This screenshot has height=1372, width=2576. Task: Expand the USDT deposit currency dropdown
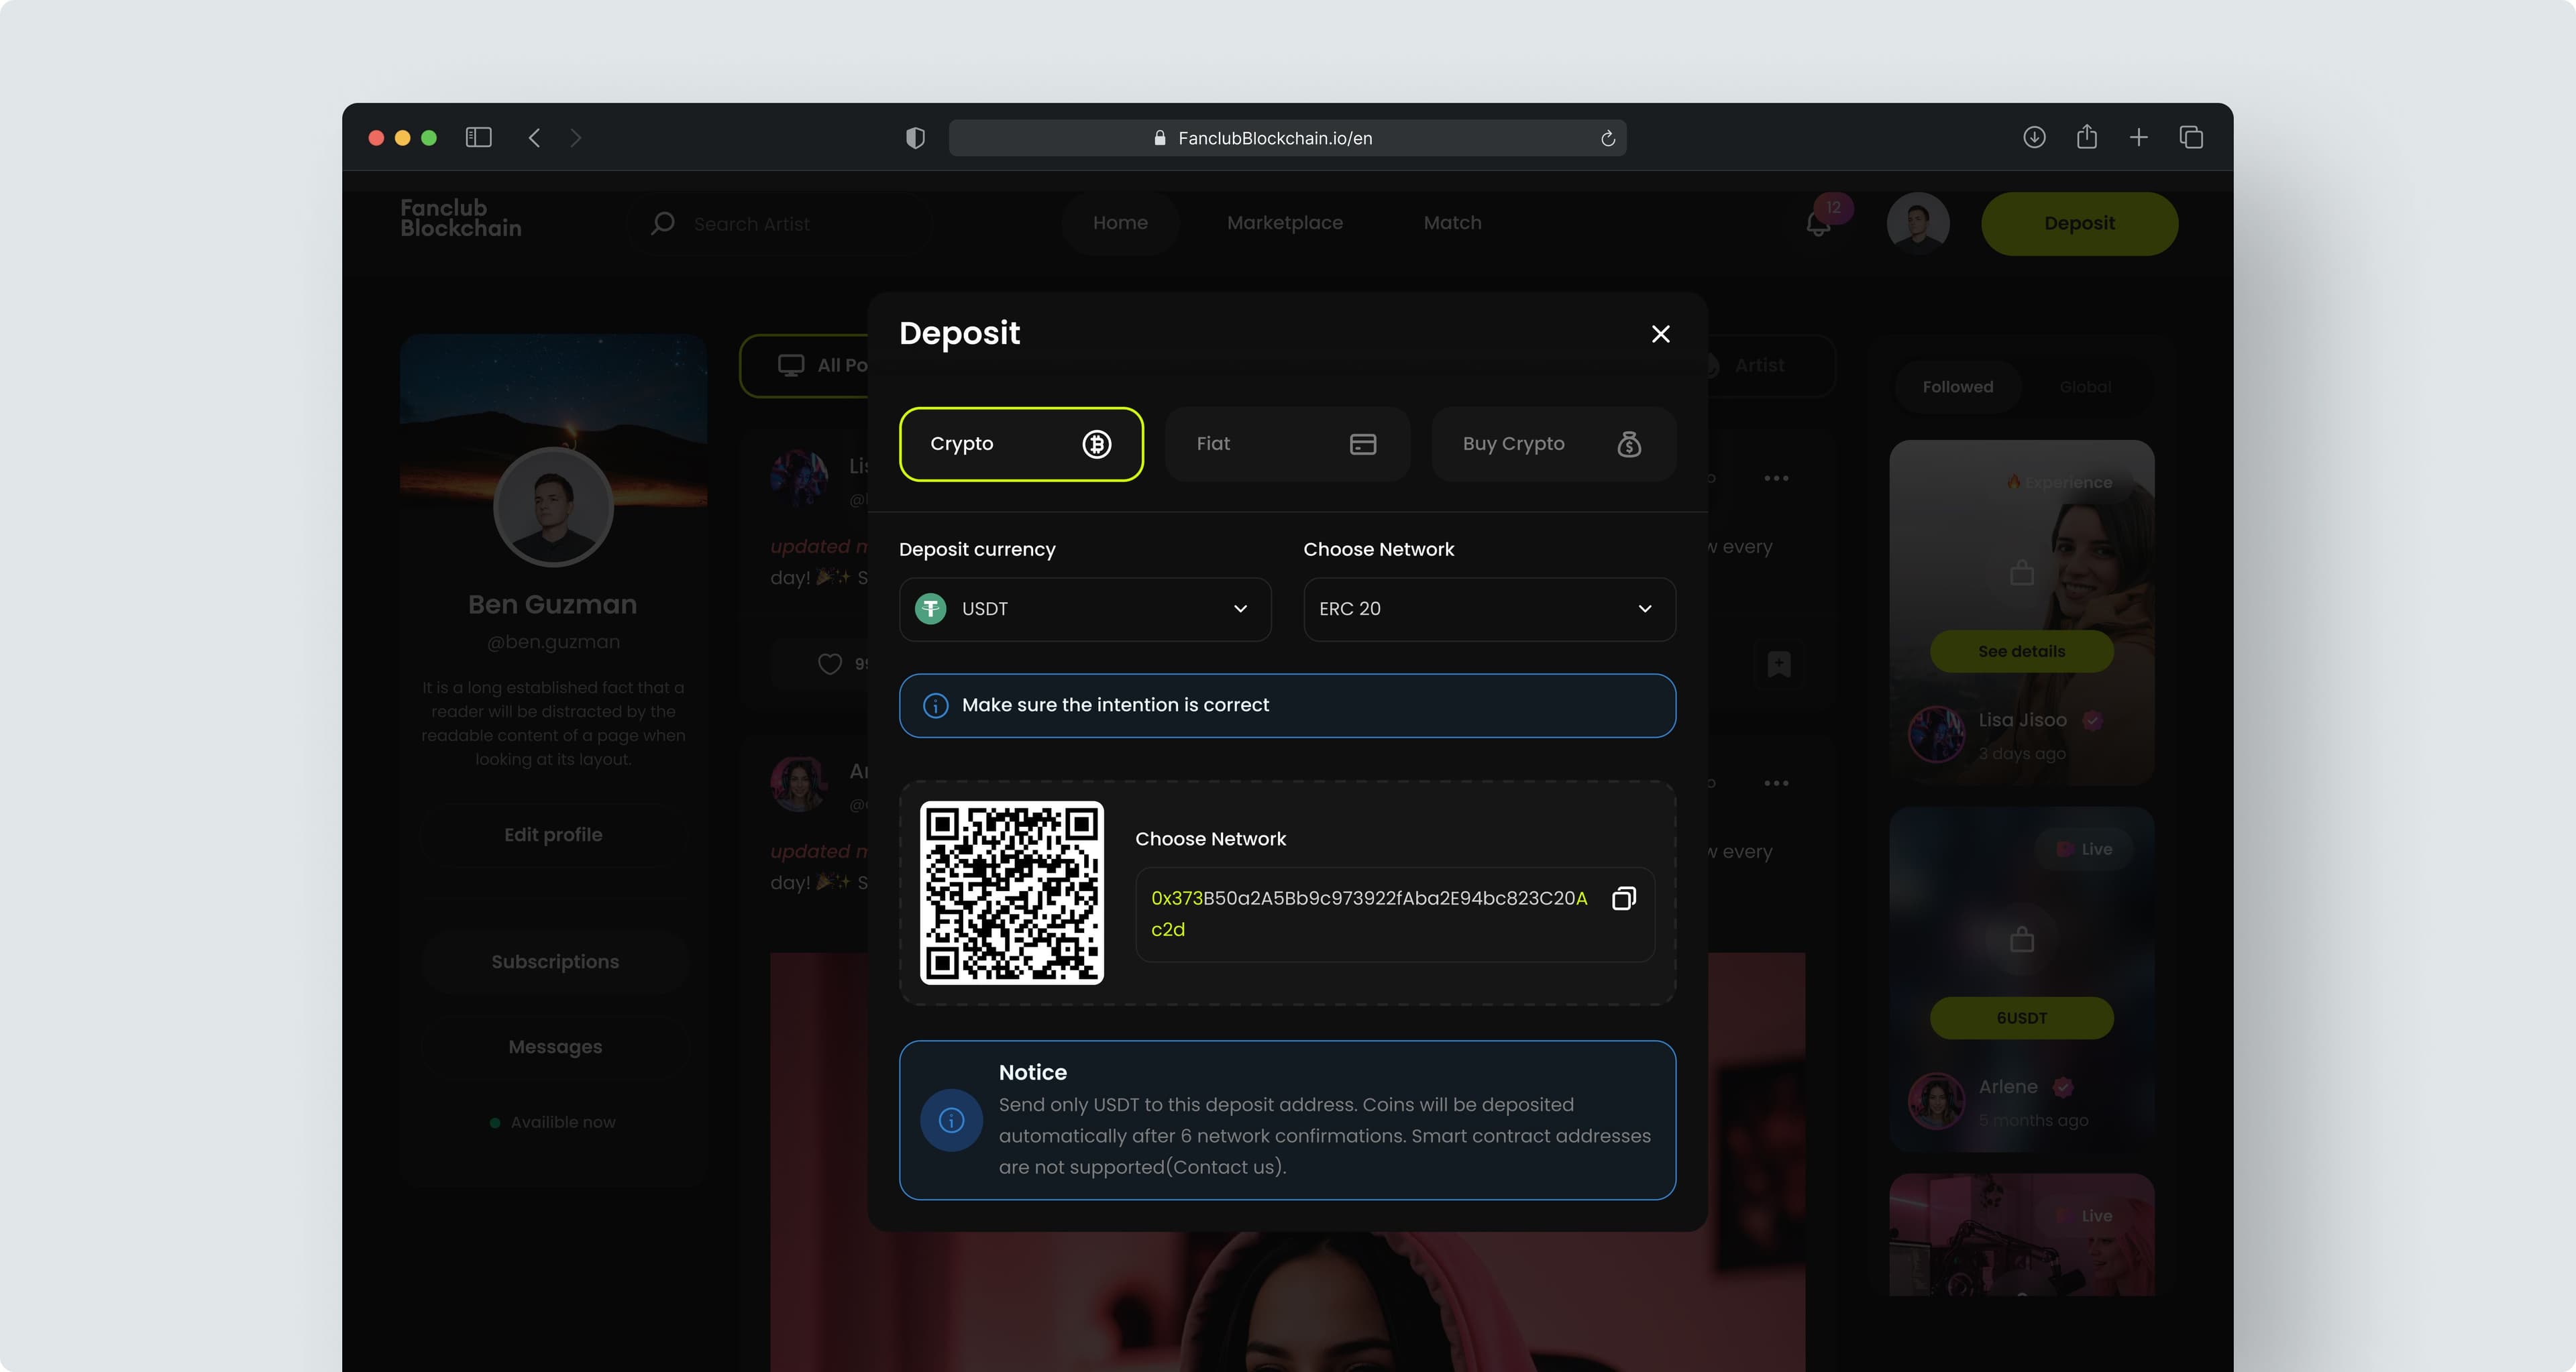pos(1084,609)
